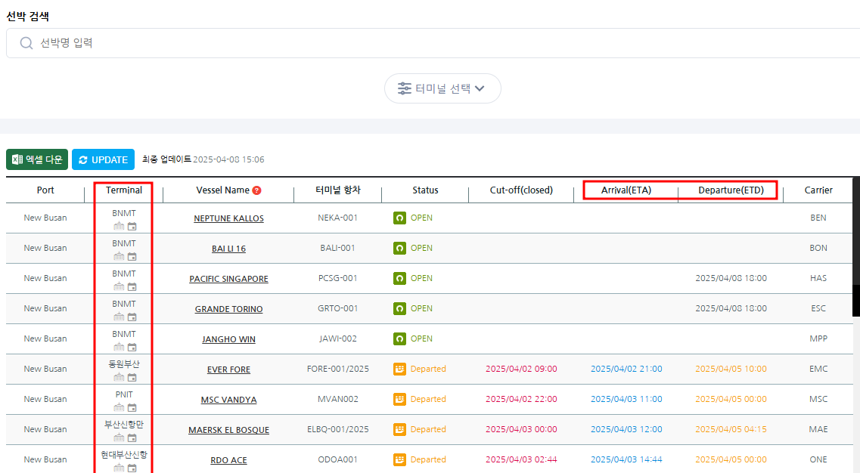Open the calendar icon in the BAI LI 16 row
860x473 pixels.
click(x=132, y=256)
